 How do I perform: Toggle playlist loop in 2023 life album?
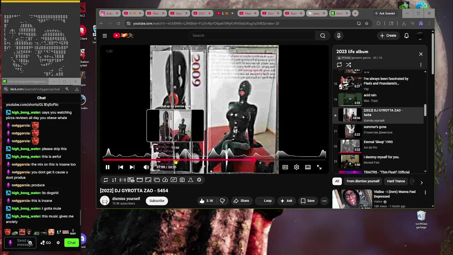[x=339, y=65]
